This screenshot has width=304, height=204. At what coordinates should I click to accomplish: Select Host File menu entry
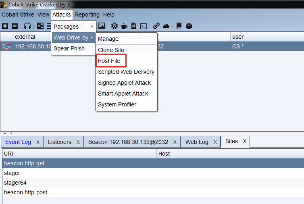tap(127, 61)
